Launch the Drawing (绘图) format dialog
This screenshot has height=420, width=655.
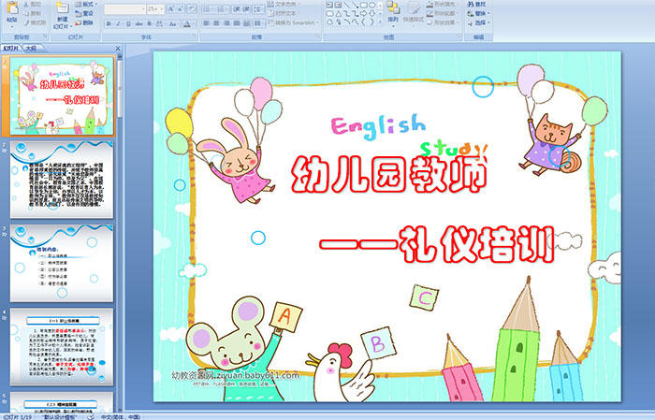459,37
